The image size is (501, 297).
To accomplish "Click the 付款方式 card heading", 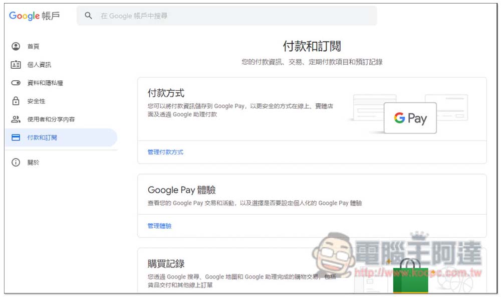I will pyautogui.click(x=166, y=93).
